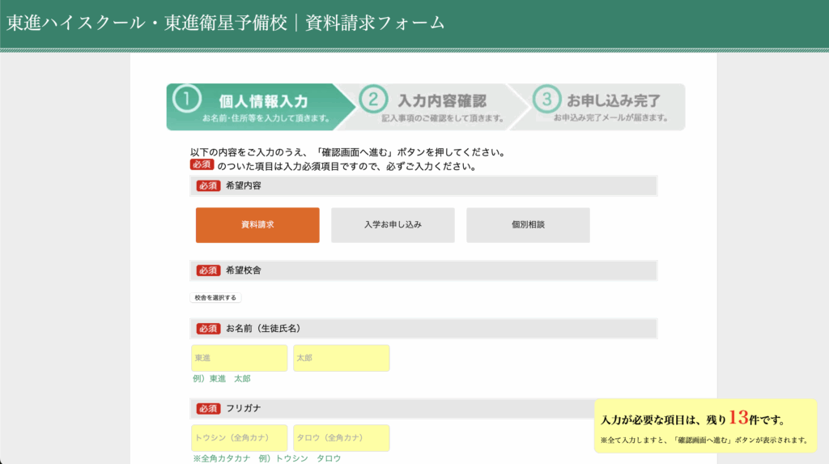The height and width of the screenshot is (464, 829).
Task: Click the 必須 badge beside 希望内容
Action: point(208,185)
